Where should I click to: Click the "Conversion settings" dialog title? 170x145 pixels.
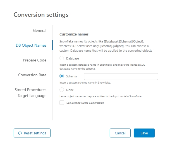click(x=41, y=15)
